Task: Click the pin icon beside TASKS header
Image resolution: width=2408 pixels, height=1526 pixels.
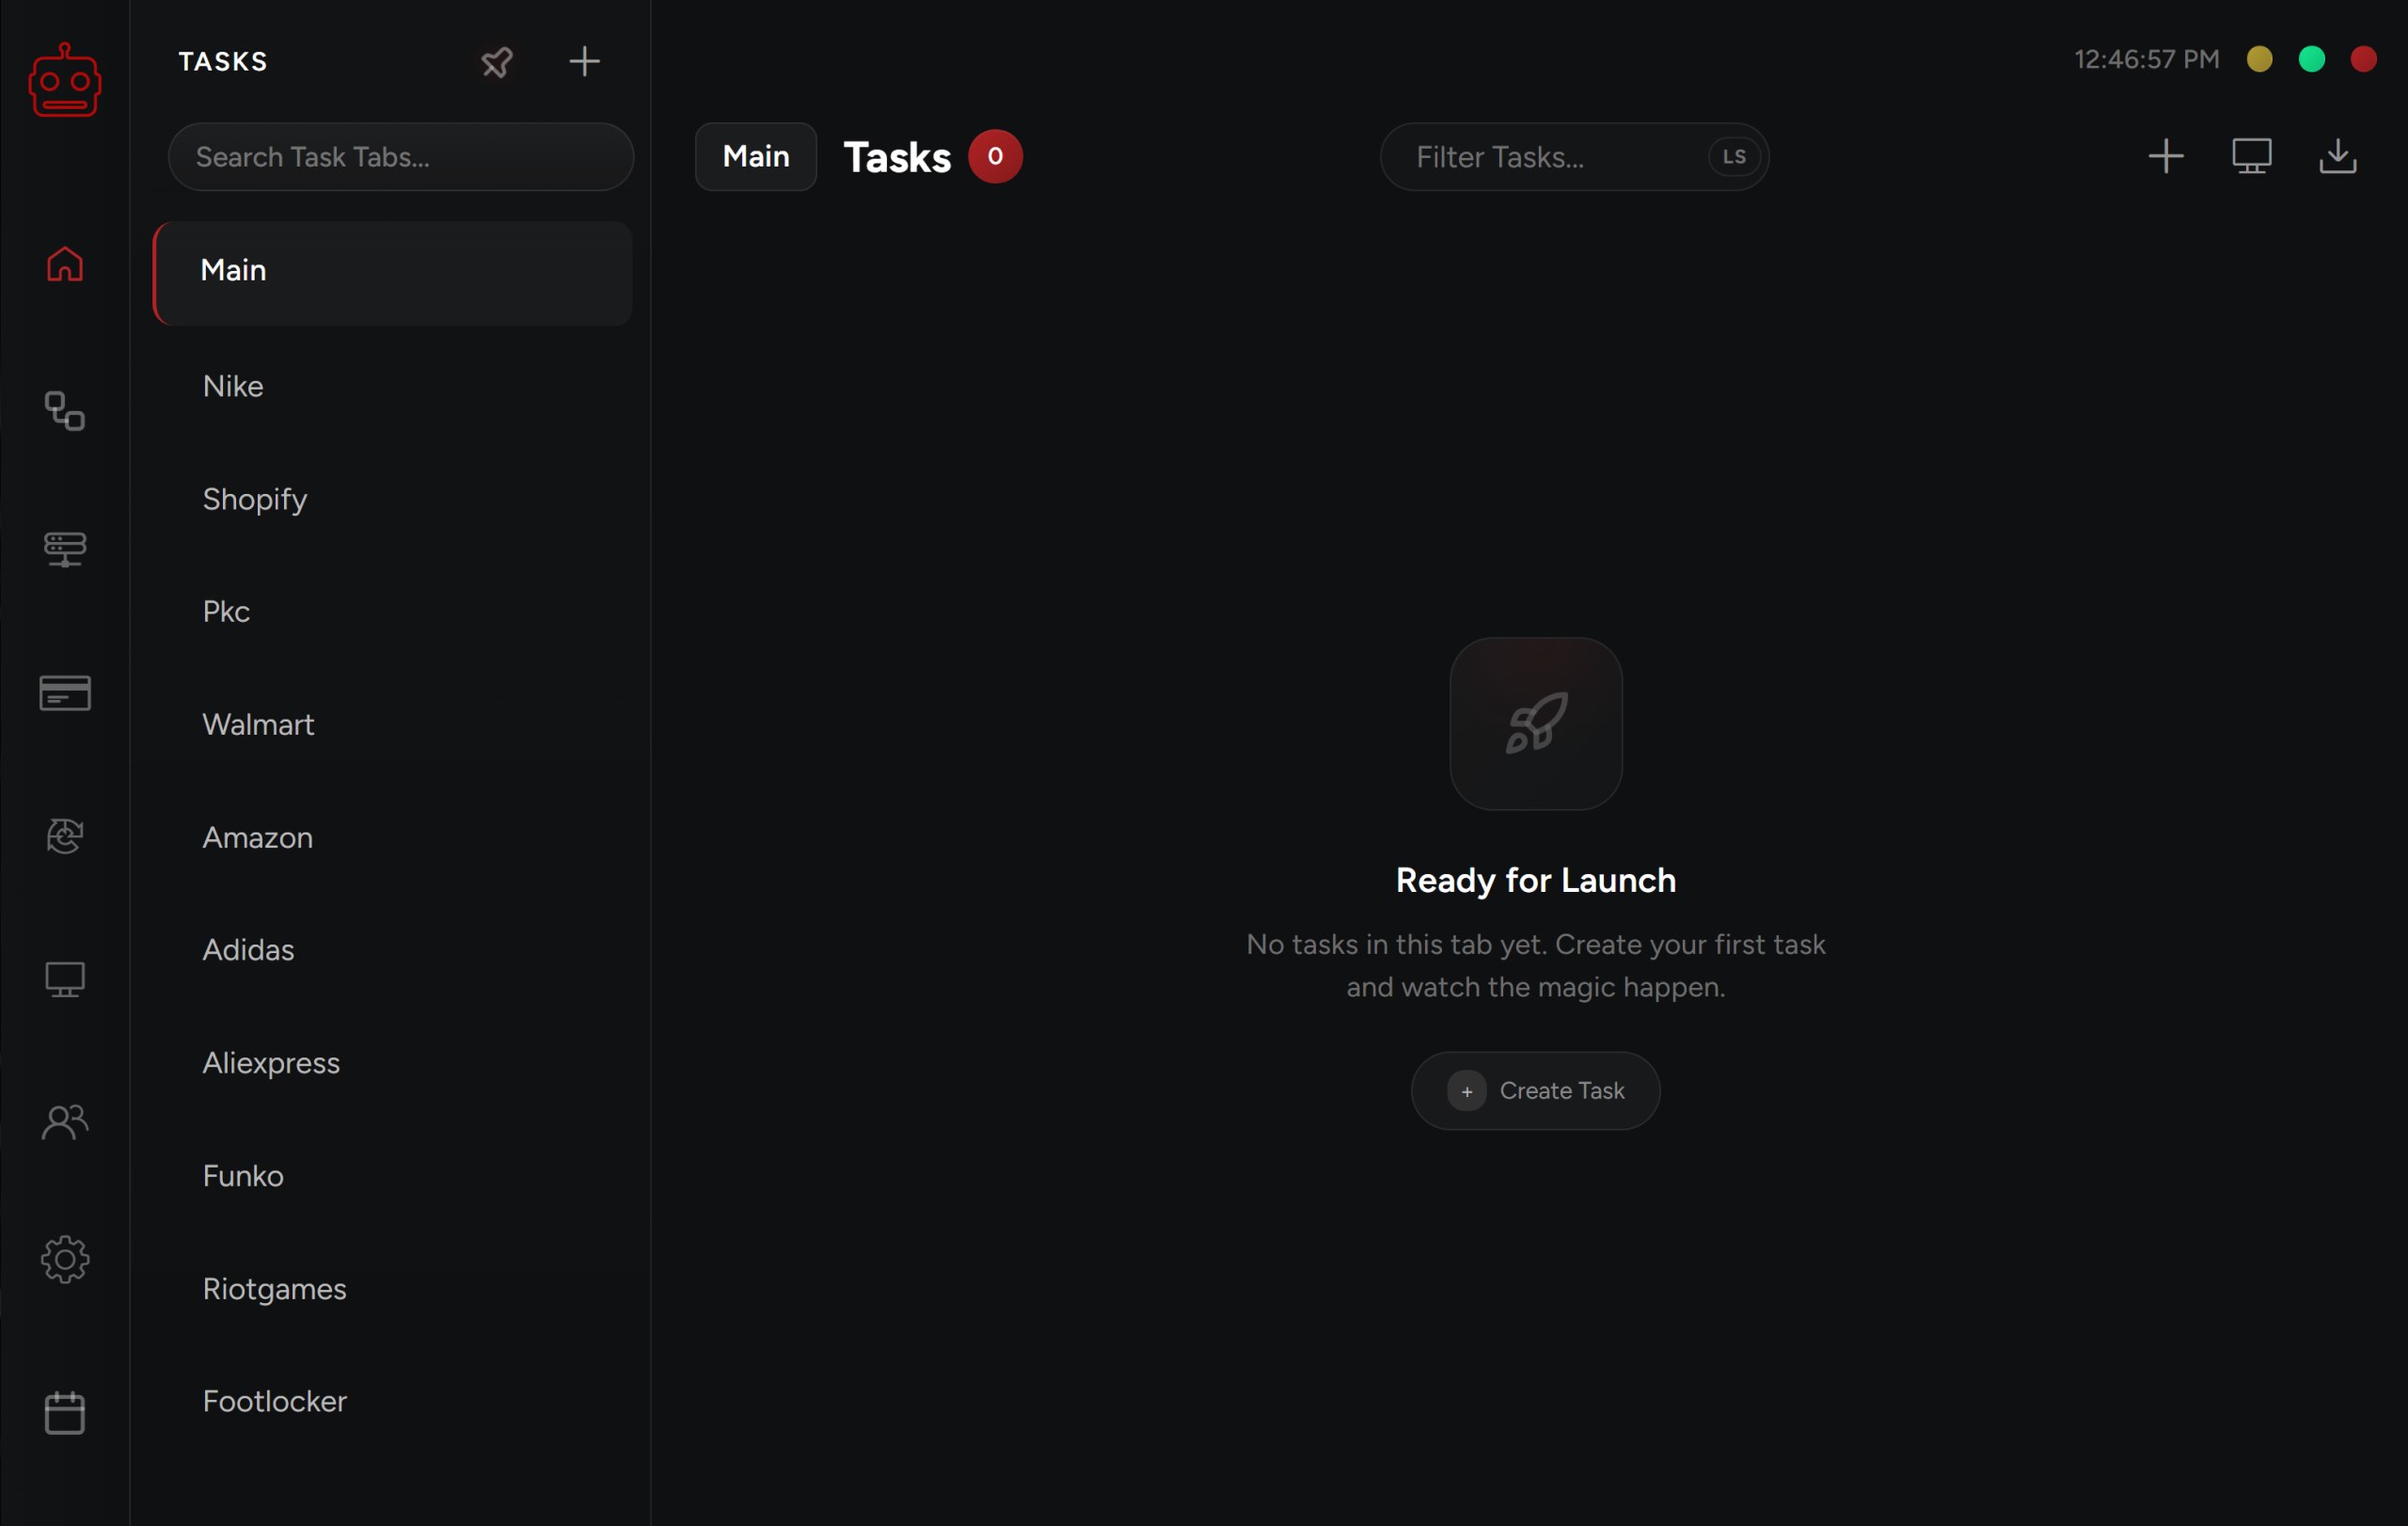Action: click(496, 62)
